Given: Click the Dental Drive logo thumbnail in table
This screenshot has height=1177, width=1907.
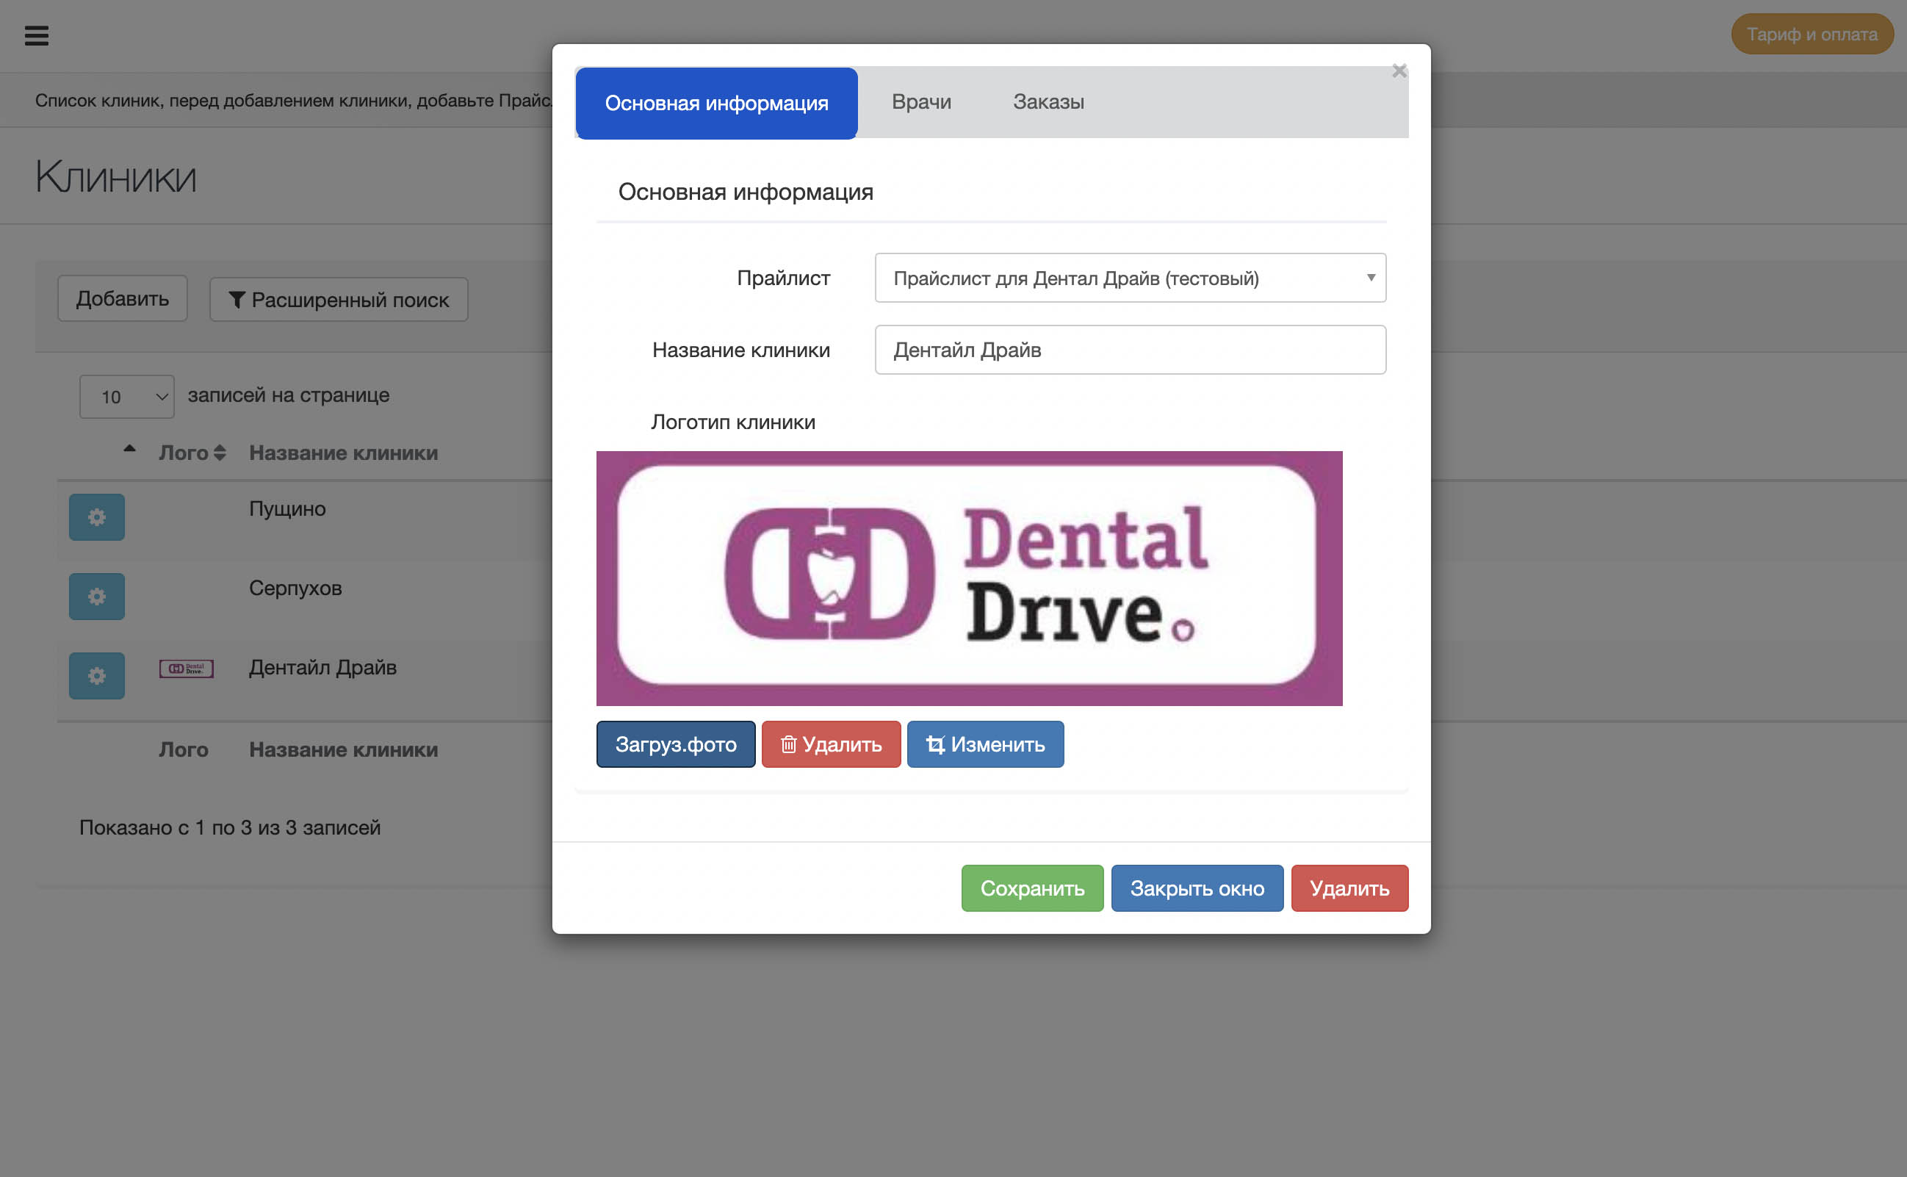Looking at the screenshot, I should coord(186,669).
